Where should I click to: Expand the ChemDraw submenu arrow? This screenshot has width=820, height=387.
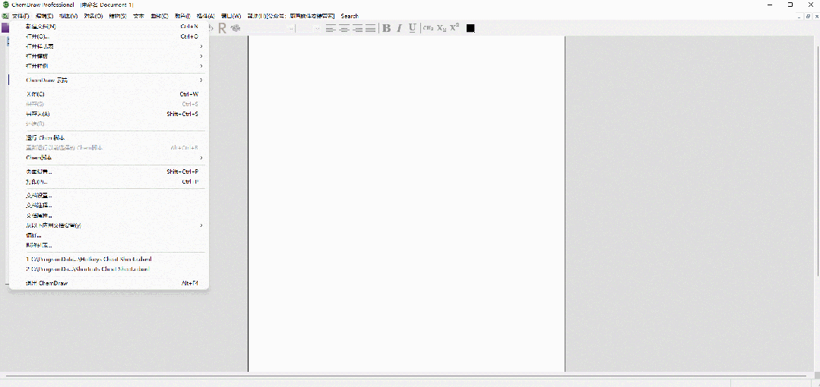click(x=201, y=80)
